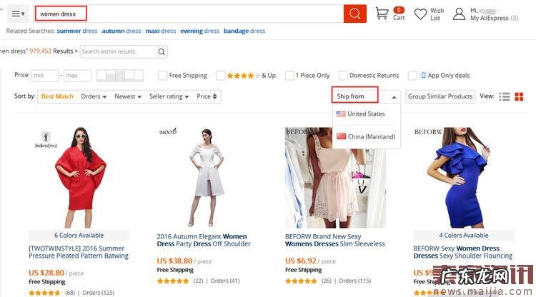Viewport: 536px width, 297px height.
Task: Open the Orders sort dropdown
Action: 94,96
